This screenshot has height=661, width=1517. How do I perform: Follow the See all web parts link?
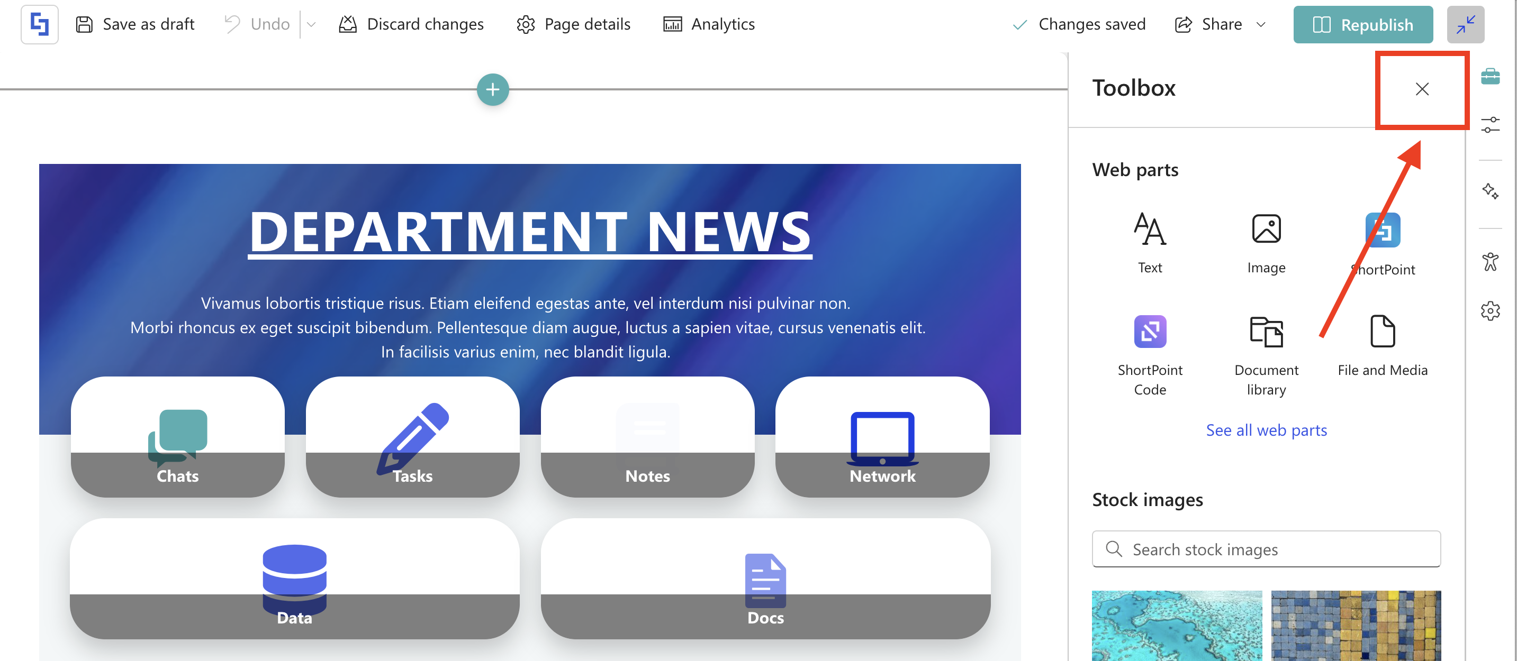click(x=1266, y=430)
